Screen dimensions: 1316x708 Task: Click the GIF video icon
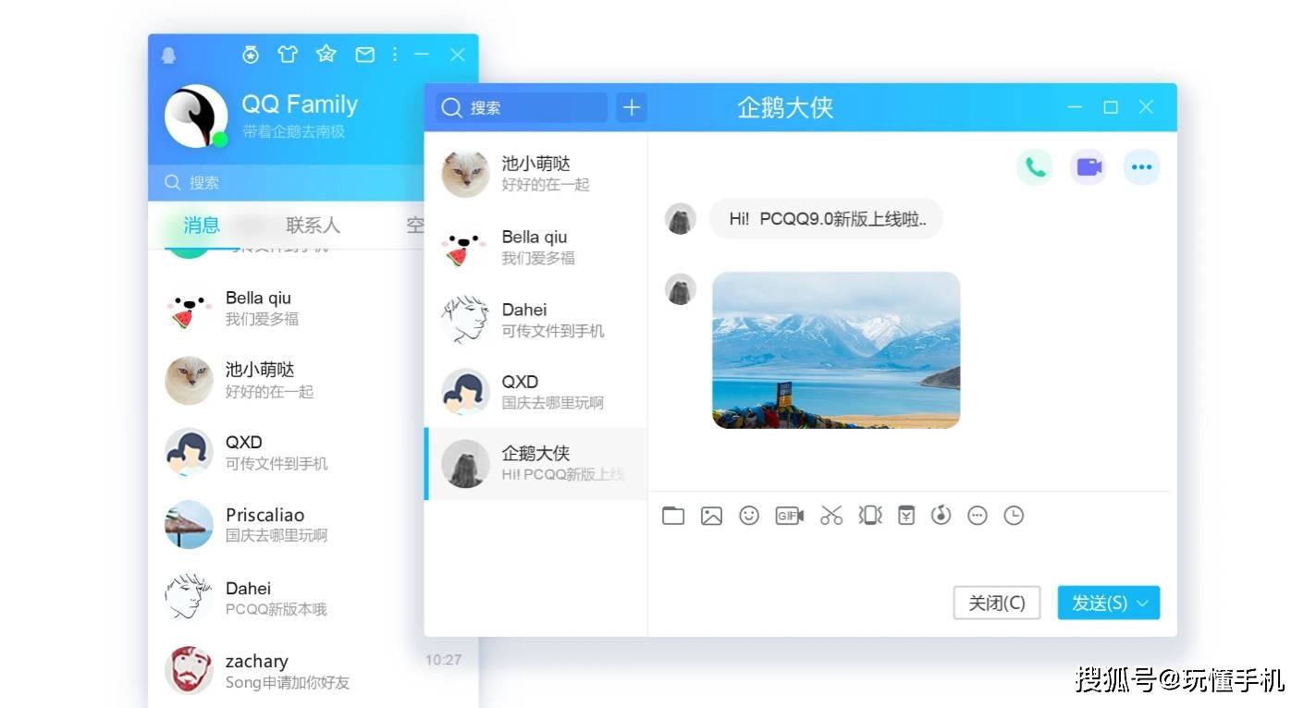(x=789, y=516)
